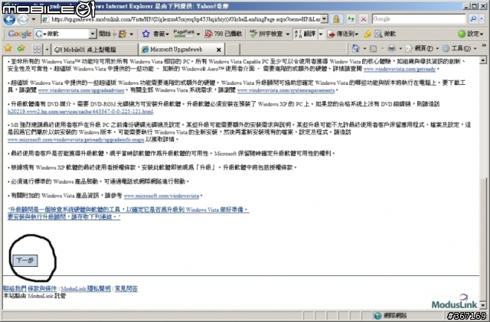This screenshot has height=322, width=490.
Task: Open www.windowsvista.com/getready link
Action: click(400, 69)
